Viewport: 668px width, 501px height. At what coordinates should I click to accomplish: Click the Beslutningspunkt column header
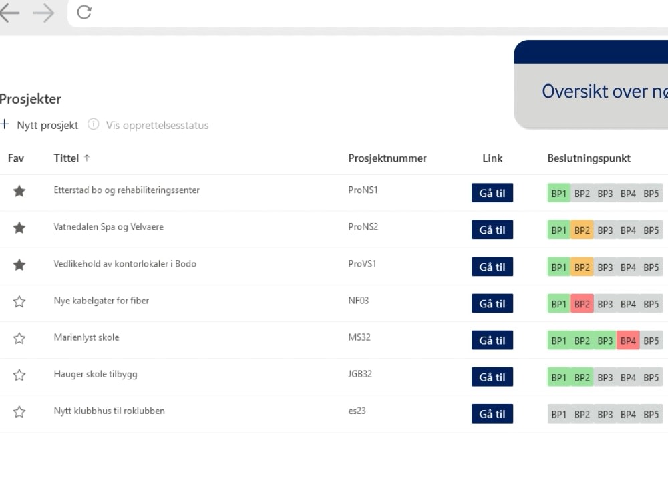588,158
